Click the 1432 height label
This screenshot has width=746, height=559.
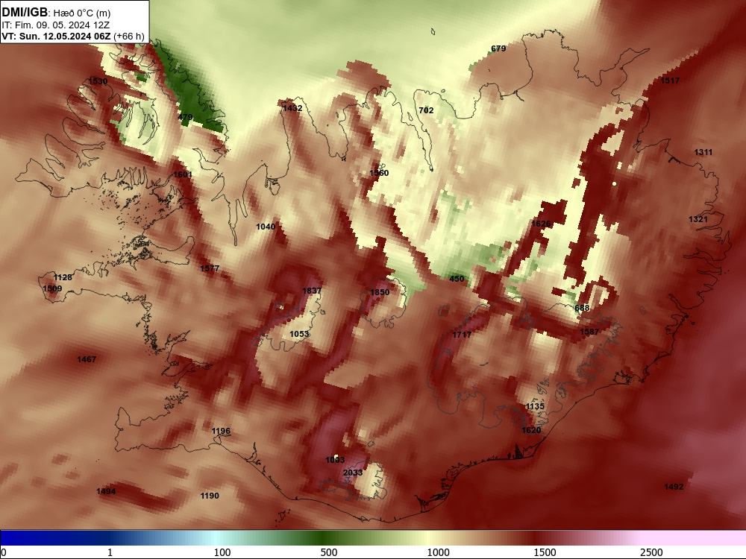(292, 108)
